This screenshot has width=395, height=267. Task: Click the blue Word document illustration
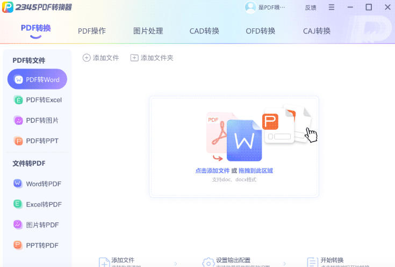coord(244,140)
